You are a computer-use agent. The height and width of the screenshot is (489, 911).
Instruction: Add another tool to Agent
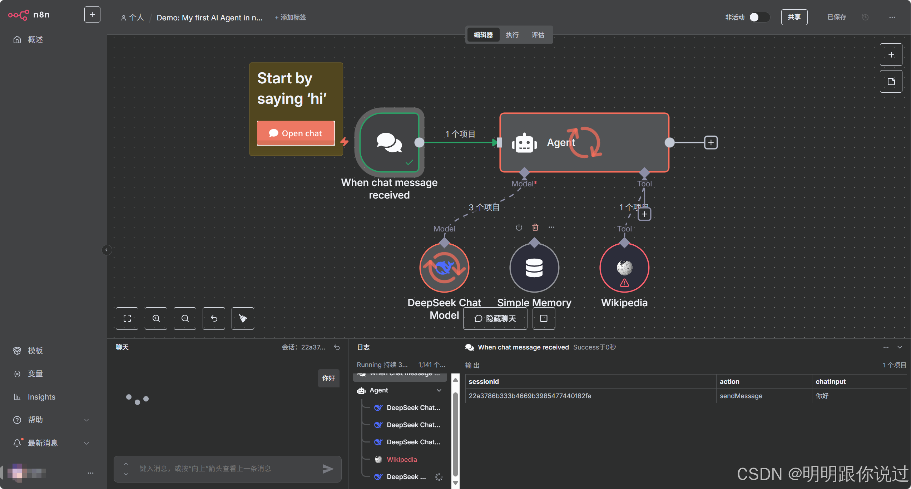point(644,214)
